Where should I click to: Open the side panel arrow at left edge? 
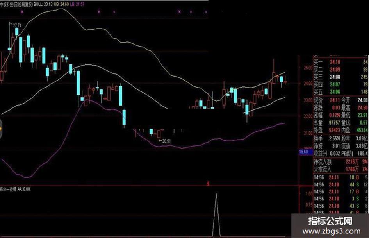tap(1, 129)
